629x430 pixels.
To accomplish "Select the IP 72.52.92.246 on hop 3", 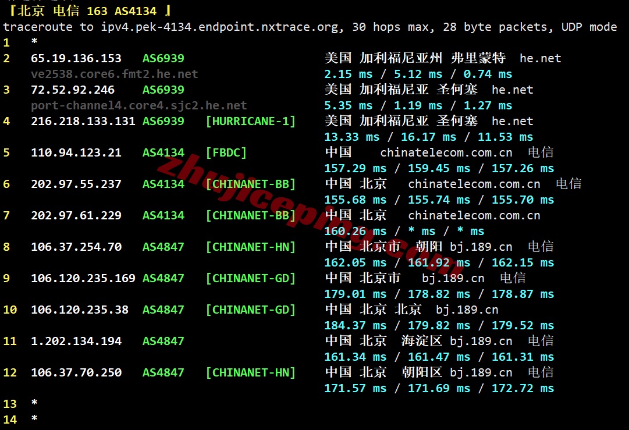I will 73,90.
